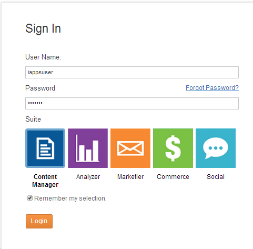Select the Content Manager document icon tile
The width and height of the screenshot is (253, 249).
pyautogui.click(x=45, y=148)
